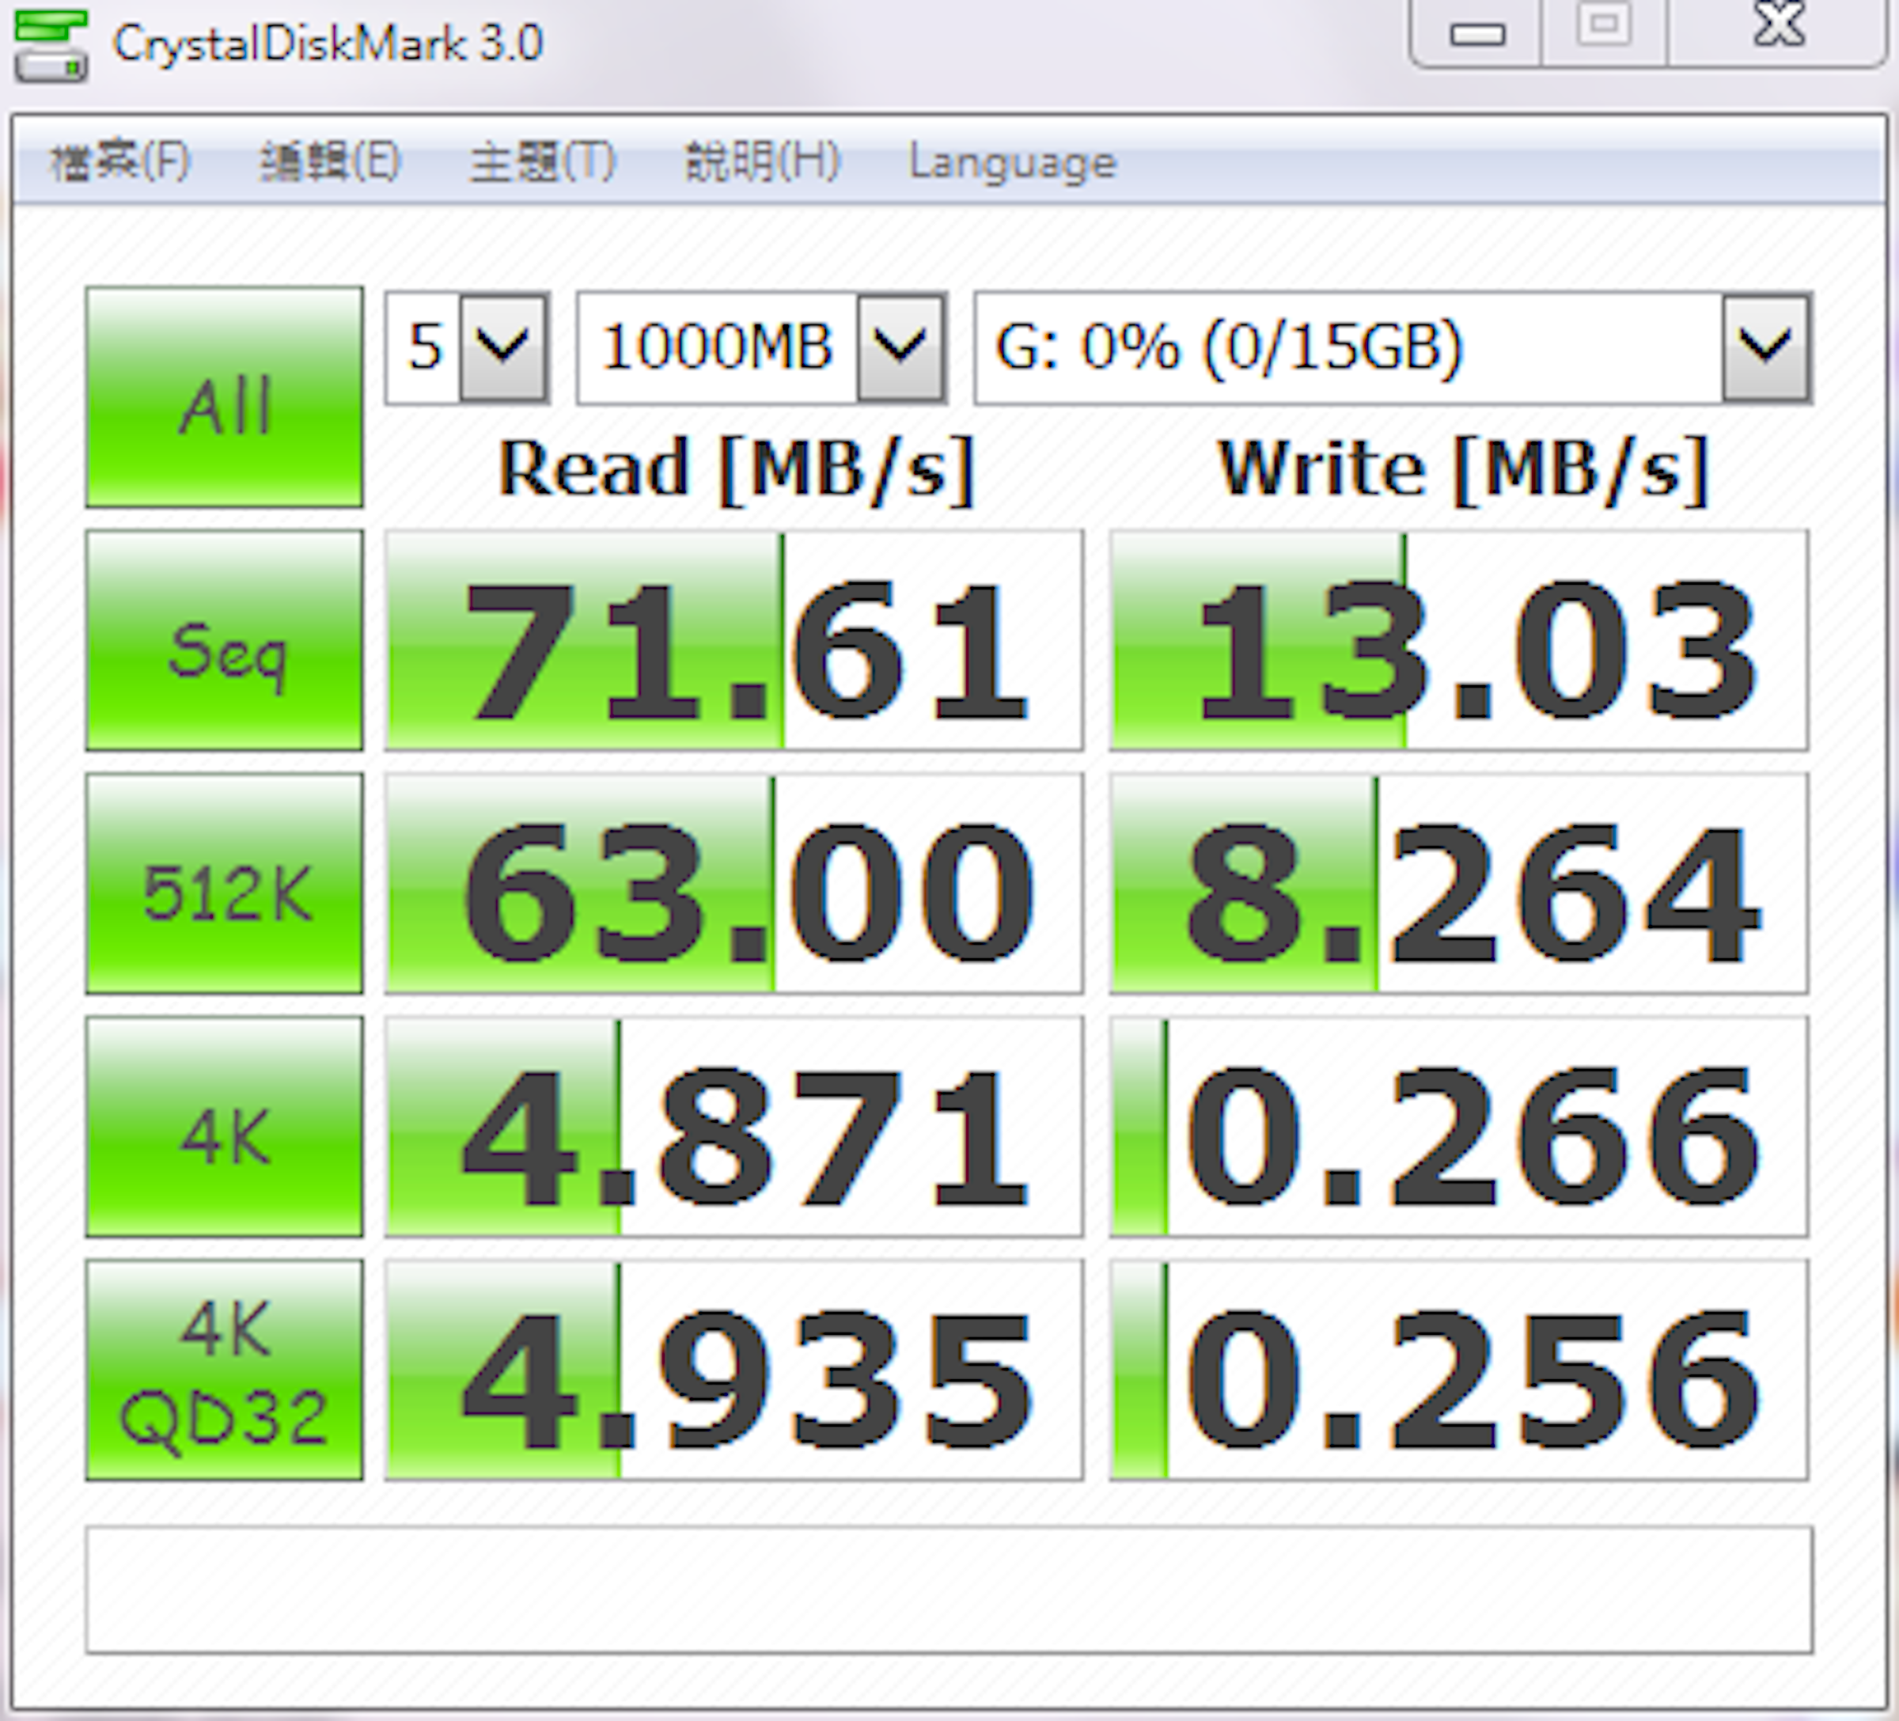Screen dimensions: 1899x1721
Task: Open the 檔案(F) file menu
Action: click(x=119, y=162)
